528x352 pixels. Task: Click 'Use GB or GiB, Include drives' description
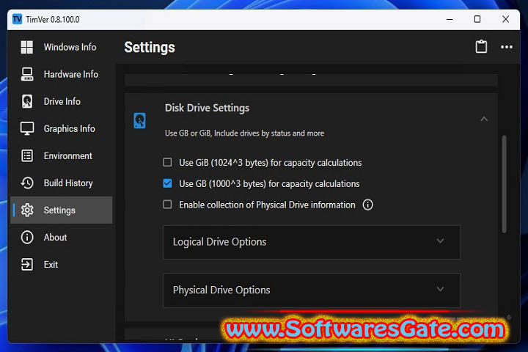pyautogui.click(x=244, y=133)
